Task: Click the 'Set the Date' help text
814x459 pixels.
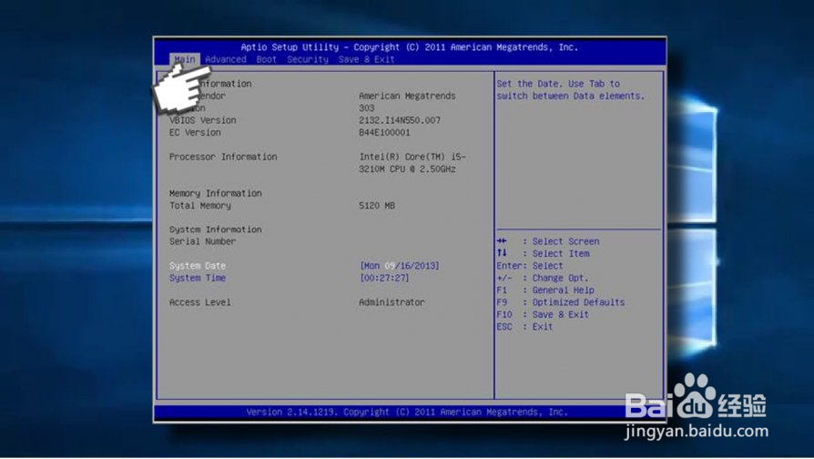Action: tap(571, 90)
